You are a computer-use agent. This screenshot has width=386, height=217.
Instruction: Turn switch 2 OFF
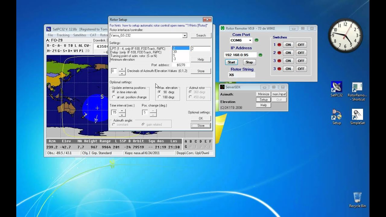point(301,53)
